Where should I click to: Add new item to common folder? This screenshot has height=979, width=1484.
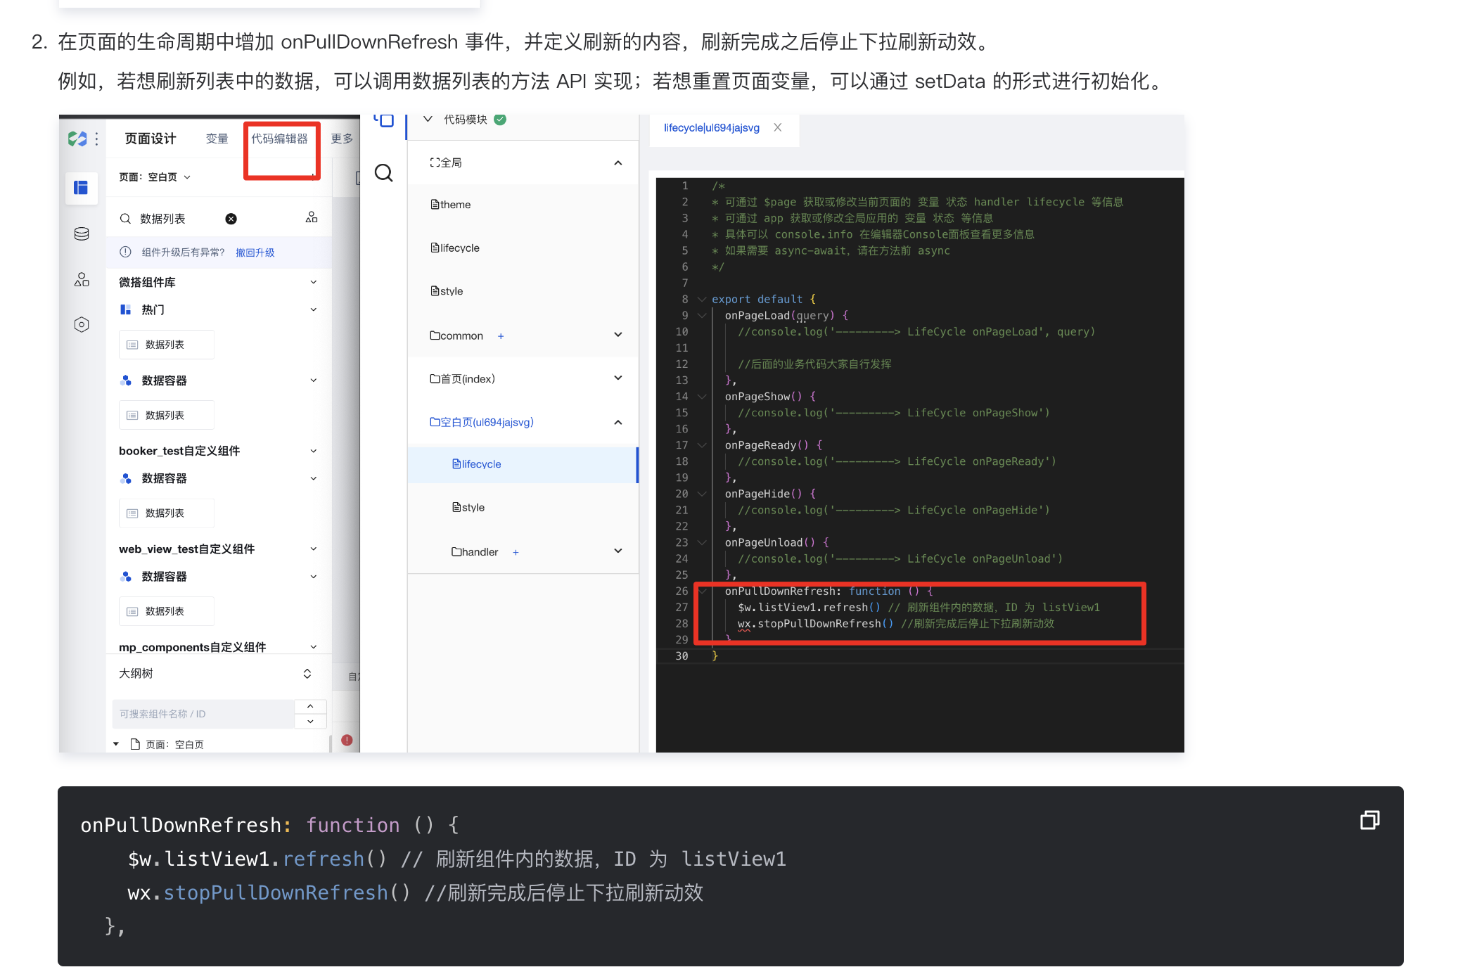point(501,336)
